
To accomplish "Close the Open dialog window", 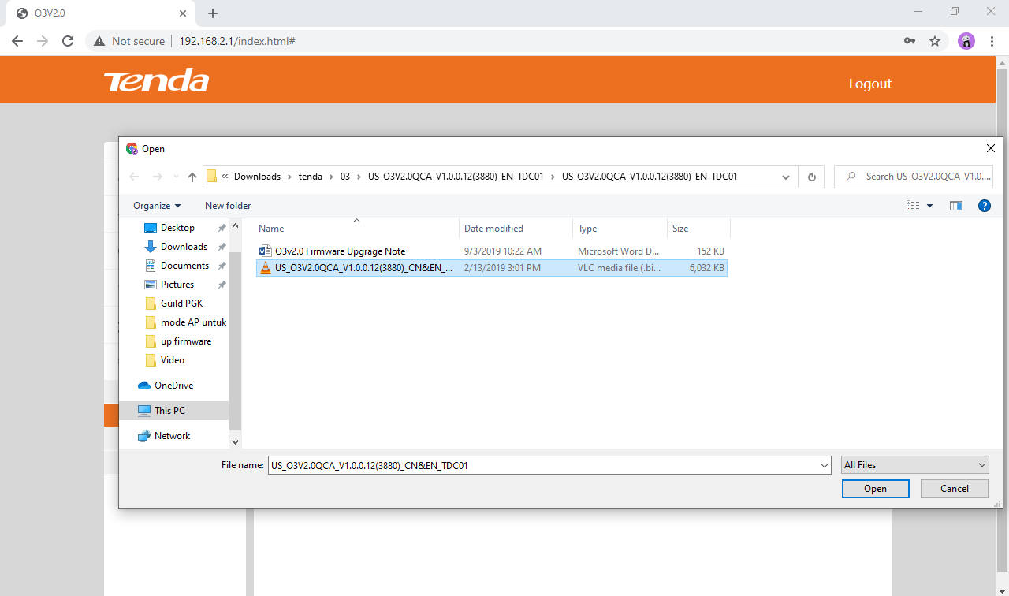I will click(991, 148).
